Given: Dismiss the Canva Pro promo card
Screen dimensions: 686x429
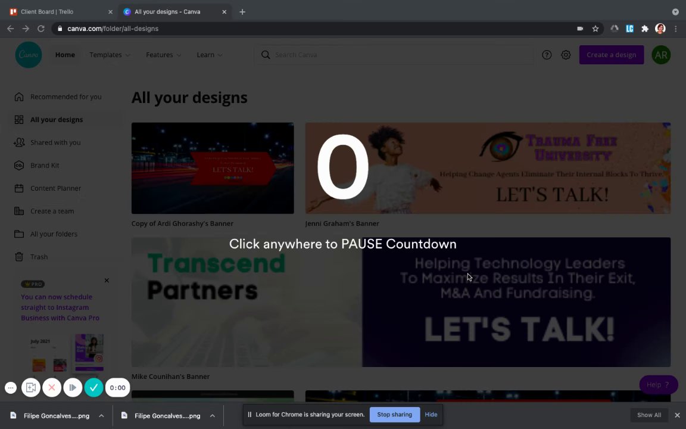Looking at the screenshot, I should pyautogui.click(x=107, y=280).
